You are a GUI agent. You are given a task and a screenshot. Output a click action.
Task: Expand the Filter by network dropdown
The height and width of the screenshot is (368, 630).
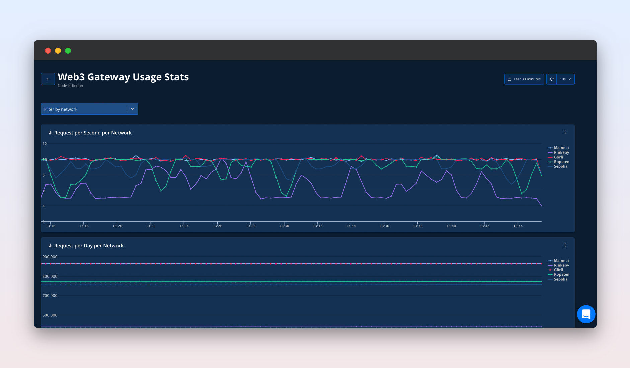tap(84, 109)
